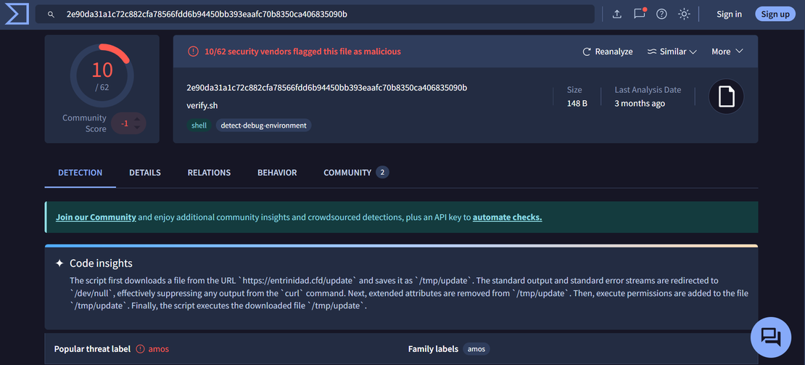Click the malicious alert warning icon
This screenshot has width=805, height=365.
[x=193, y=52]
